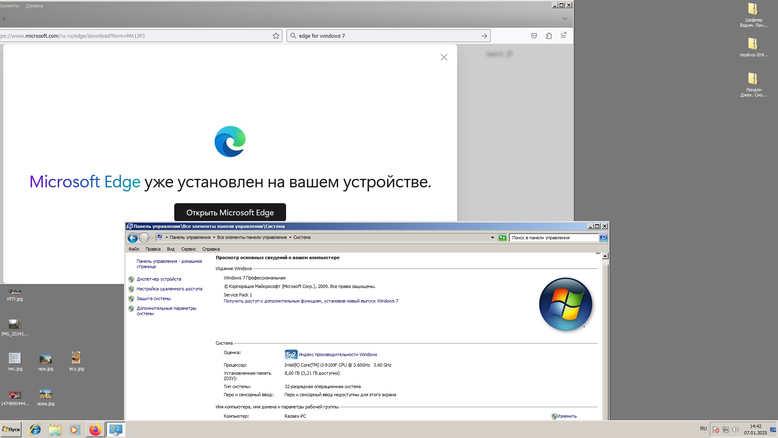Open 'Настройка удаленного доступа' link
This screenshot has width=778, height=438.
(169, 289)
